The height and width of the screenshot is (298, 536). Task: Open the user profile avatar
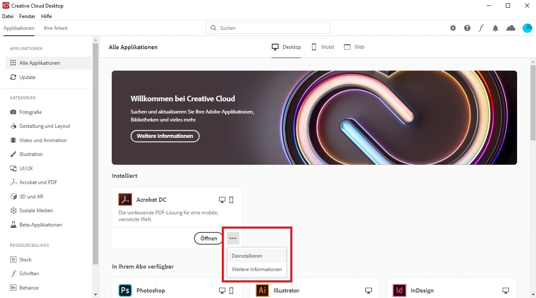(x=527, y=28)
